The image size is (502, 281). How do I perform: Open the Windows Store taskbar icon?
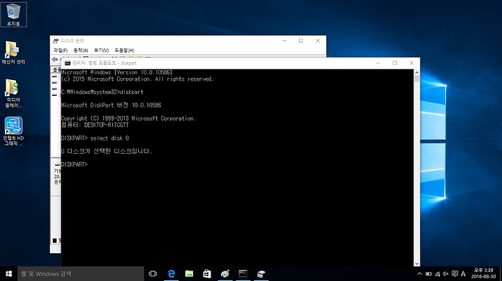click(x=207, y=273)
